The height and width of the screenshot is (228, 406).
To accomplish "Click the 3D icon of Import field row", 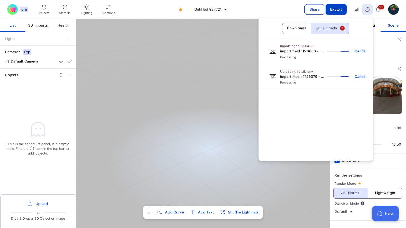I will point(273,51).
